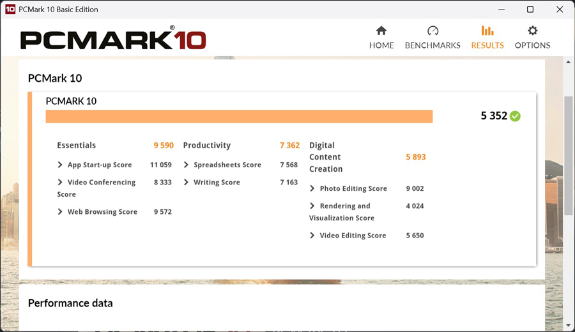Click the PCMark 10 title bar app icon
The image size is (575, 332).
click(10, 9)
